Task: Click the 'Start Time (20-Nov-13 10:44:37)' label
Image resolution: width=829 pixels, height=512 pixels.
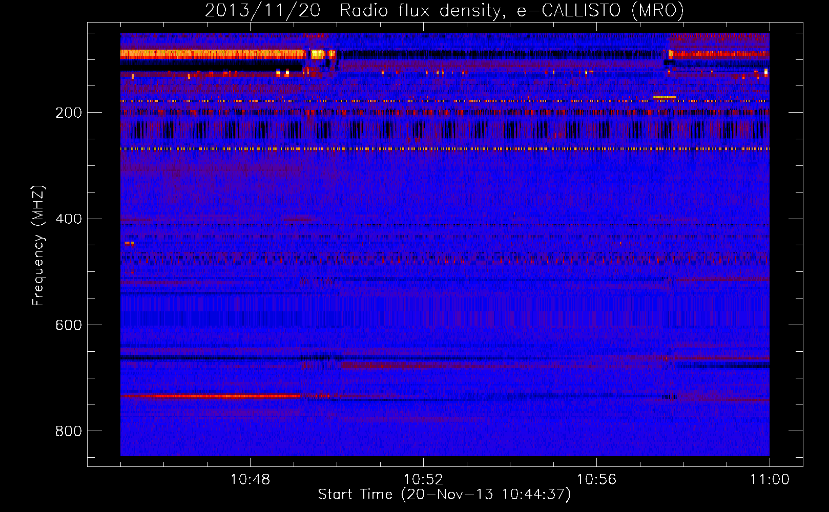Action: [x=444, y=495]
